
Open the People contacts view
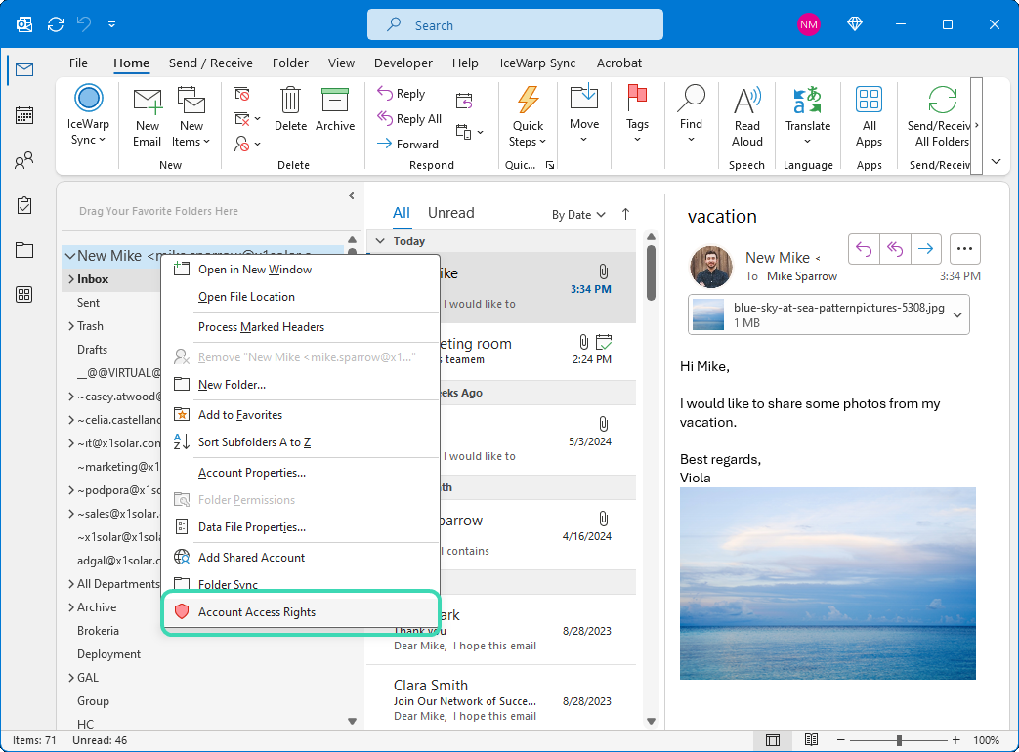24,160
